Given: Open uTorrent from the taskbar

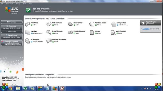Looking at the screenshot, I should 25,88.
